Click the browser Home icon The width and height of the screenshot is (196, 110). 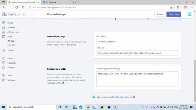(23, 7)
